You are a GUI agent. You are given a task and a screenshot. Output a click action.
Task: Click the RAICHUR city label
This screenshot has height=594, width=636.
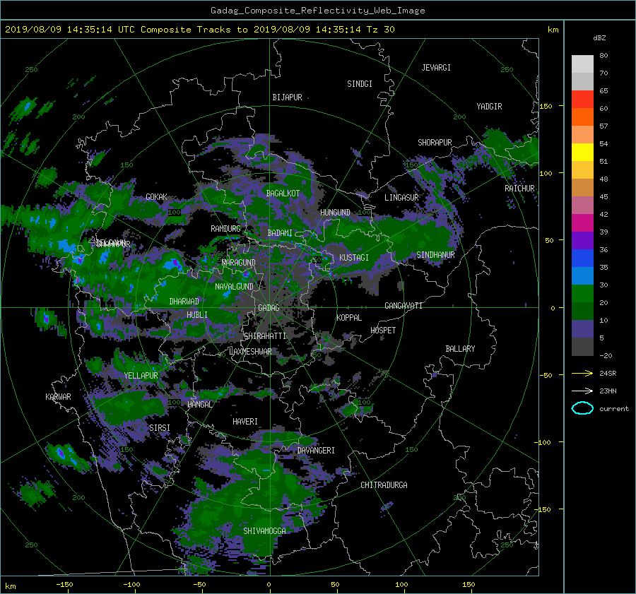519,189
